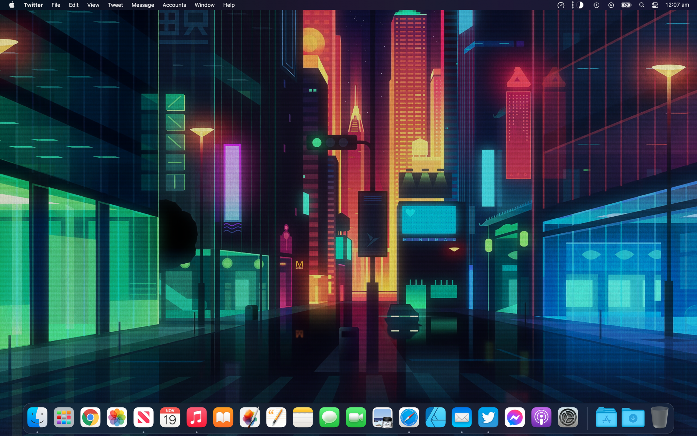Viewport: 697px width, 436px height.
Task: Open Launchpad in the Dock
Action: click(64, 417)
